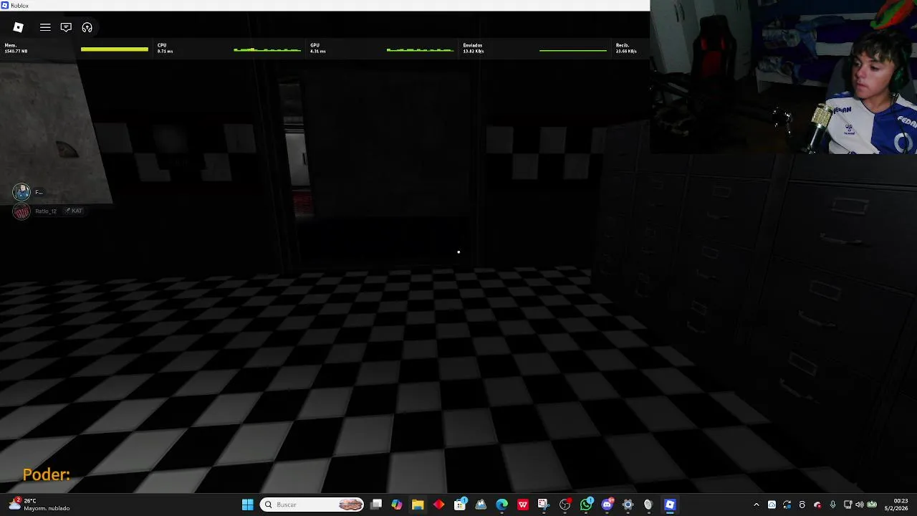The height and width of the screenshot is (516, 917).
Task: Open Microsoft Store from taskbar
Action: point(460,505)
